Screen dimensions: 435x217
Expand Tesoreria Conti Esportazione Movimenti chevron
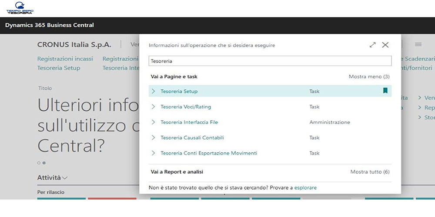pos(153,153)
